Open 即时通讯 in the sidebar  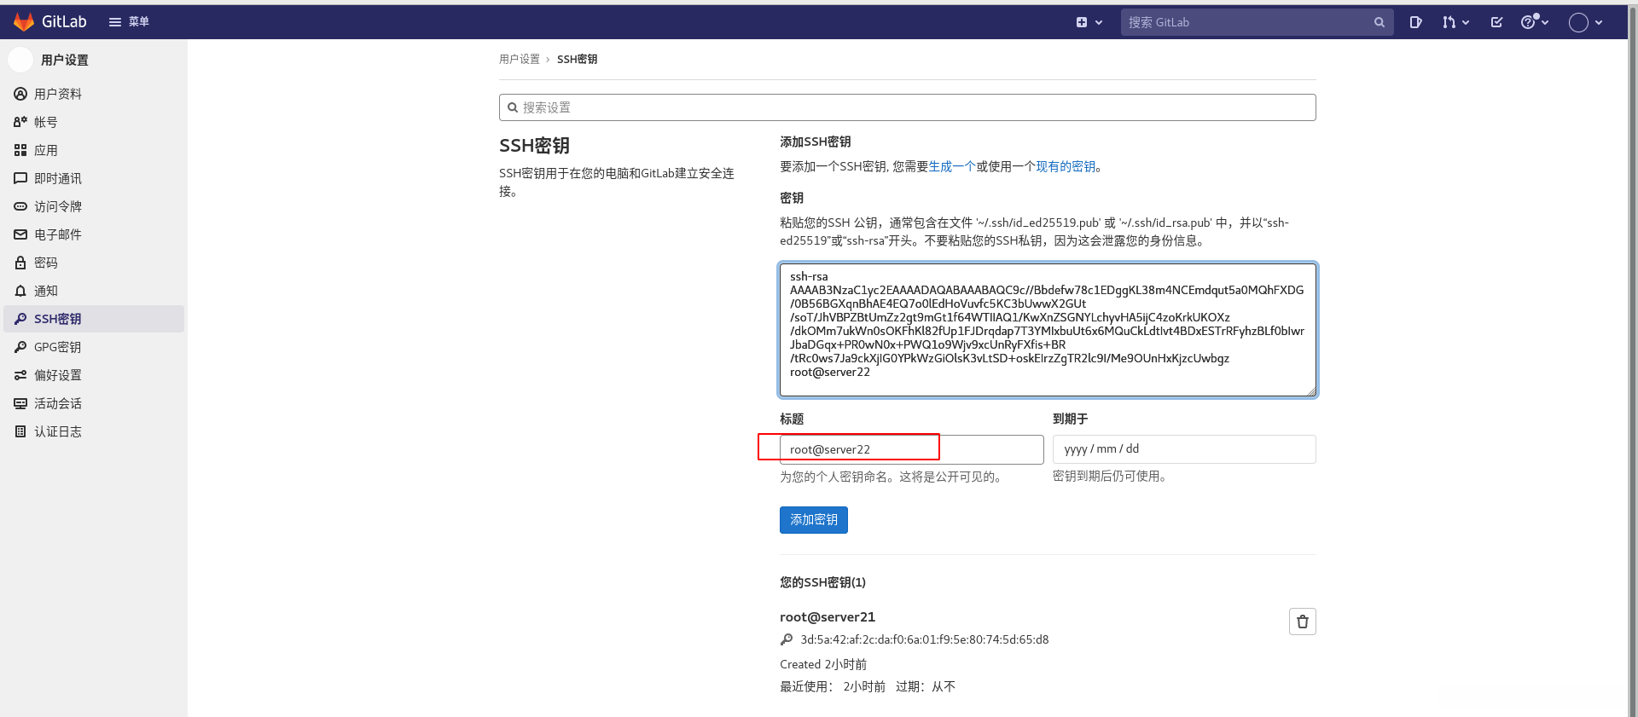click(x=94, y=178)
